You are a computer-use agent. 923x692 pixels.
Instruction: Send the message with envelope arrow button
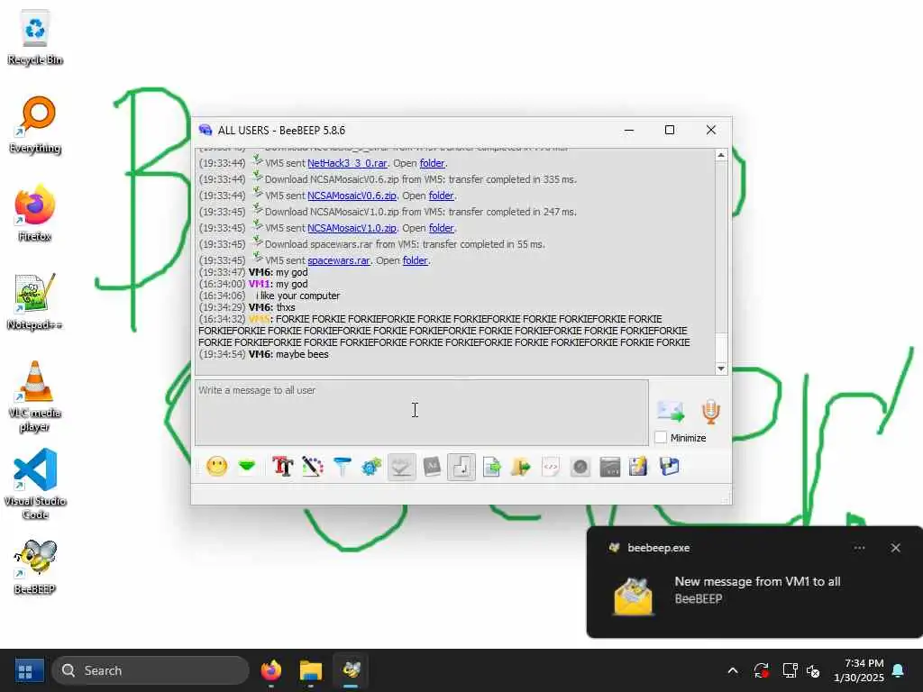tap(671, 411)
